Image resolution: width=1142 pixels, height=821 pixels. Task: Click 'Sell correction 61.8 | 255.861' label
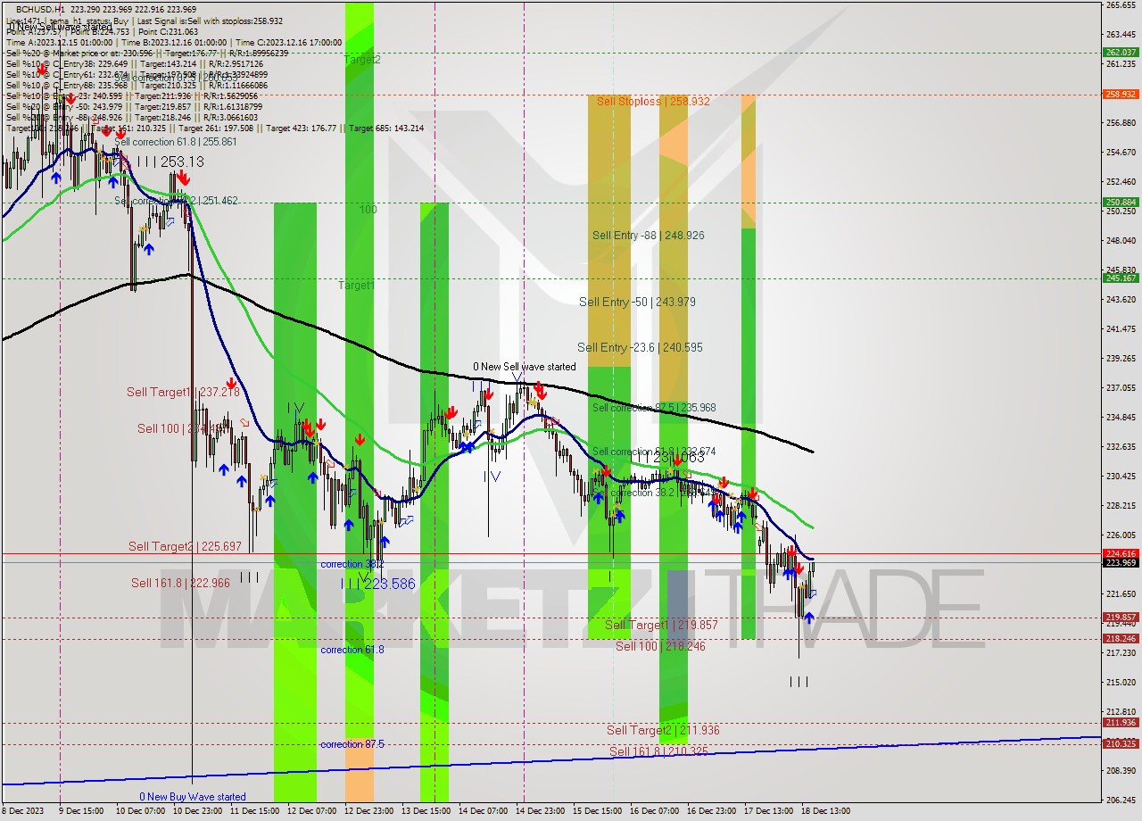click(176, 142)
